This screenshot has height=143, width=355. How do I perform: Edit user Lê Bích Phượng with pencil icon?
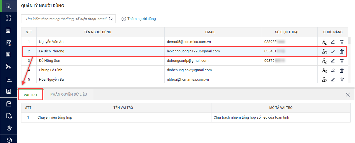[x=333, y=52]
